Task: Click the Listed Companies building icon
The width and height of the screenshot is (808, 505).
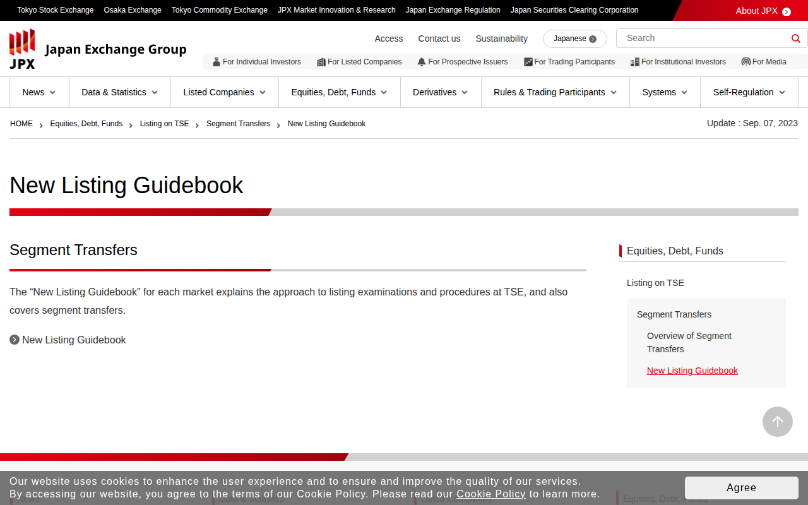Action: pos(321,62)
